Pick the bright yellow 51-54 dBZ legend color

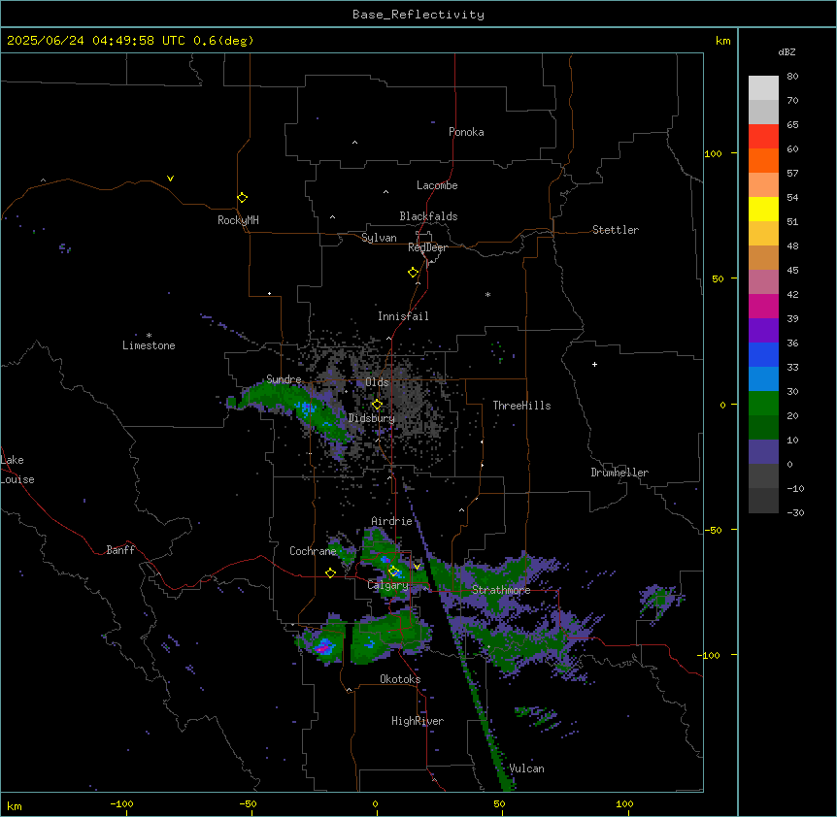click(763, 209)
